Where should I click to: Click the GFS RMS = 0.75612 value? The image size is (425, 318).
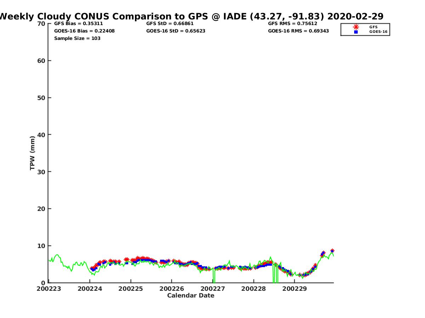(x=293, y=24)
